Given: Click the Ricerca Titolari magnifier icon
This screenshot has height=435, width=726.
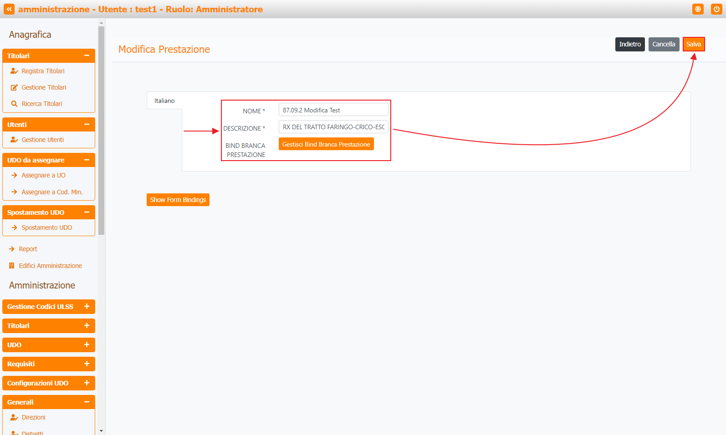Looking at the screenshot, I should (14, 104).
